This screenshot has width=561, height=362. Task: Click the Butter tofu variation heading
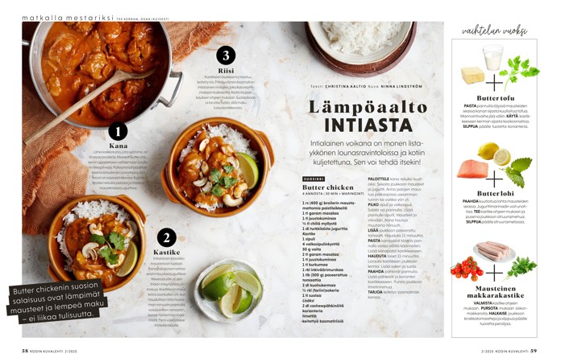(x=495, y=98)
